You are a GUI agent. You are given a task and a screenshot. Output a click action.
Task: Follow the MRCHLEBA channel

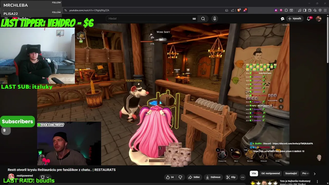click(x=57, y=3)
